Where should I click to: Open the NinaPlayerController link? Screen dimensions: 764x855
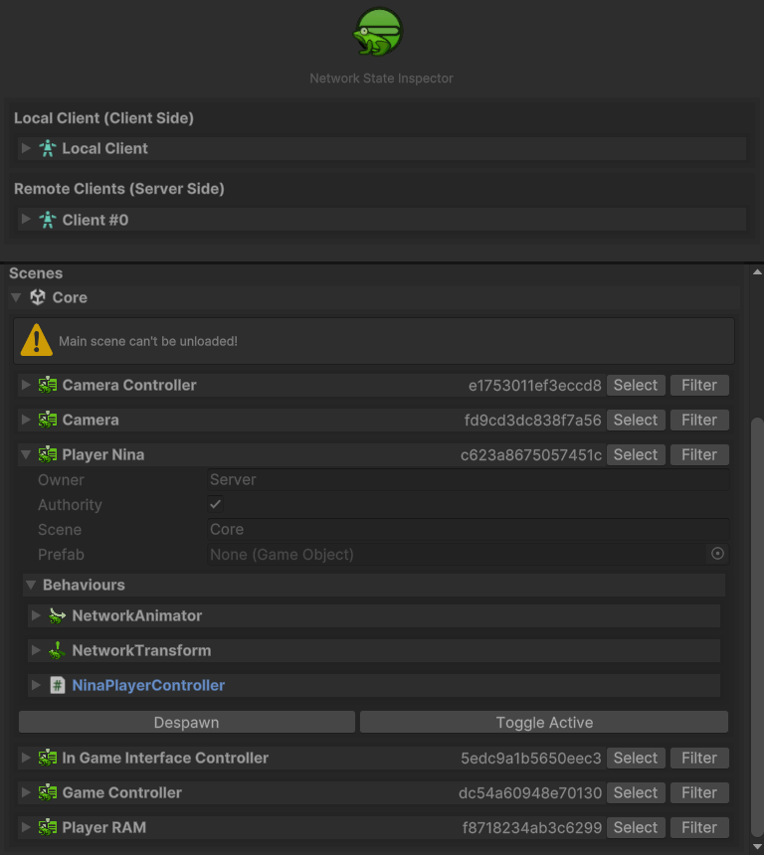click(147, 684)
